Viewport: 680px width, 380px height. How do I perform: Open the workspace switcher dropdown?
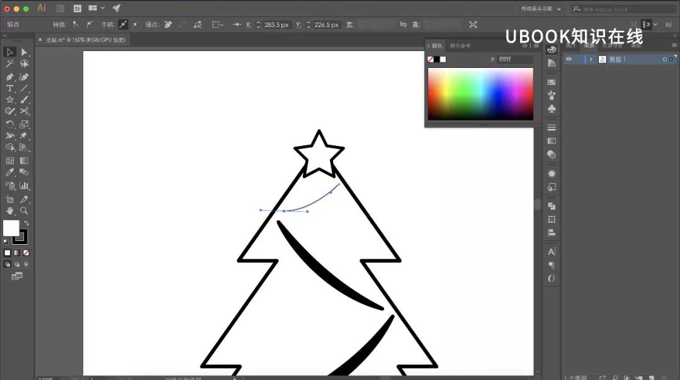(x=541, y=9)
